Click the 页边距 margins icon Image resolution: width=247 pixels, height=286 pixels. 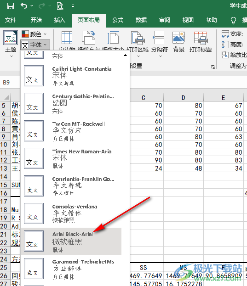click(x=67, y=38)
